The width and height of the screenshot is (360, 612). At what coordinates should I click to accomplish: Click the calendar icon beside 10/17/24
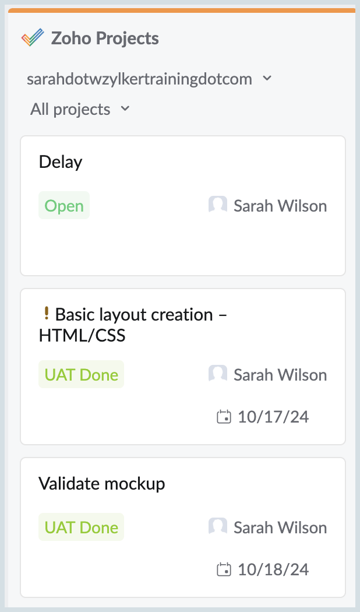tap(224, 417)
